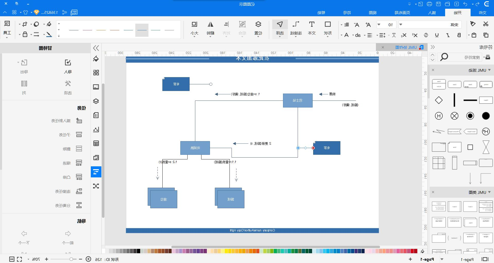The height and width of the screenshot is (263, 494).
Task: Open the 位置 position layering tool
Action: tap(258, 28)
